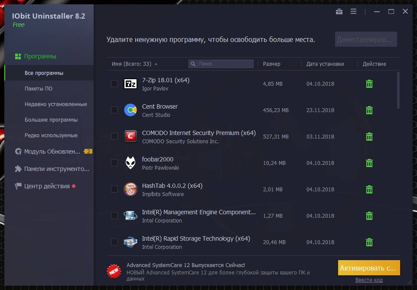Click the Действие column header
The width and height of the screenshot is (417, 290).
click(x=374, y=64)
